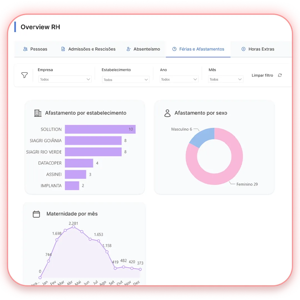Screen dimensions: 300x300
Task: Switch to the Pessoas tab
Action: point(35,49)
